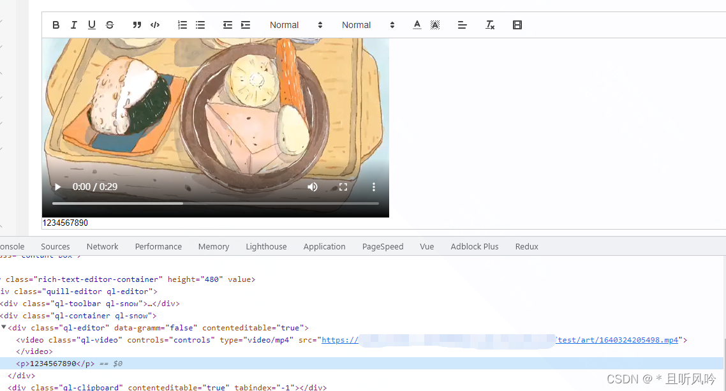Create a bulleted list

click(x=200, y=25)
